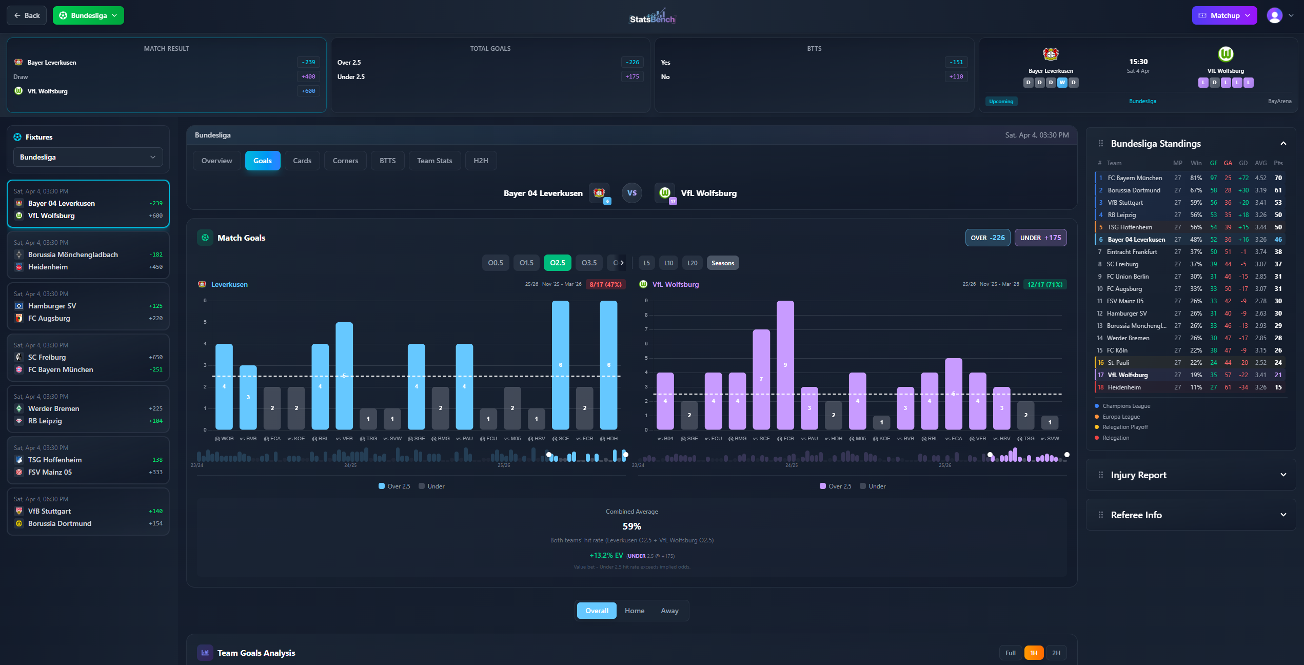The height and width of the screenshot is (665, 1304).
Task: Switch to the Corners tab
Action: [x=345, y=161]
